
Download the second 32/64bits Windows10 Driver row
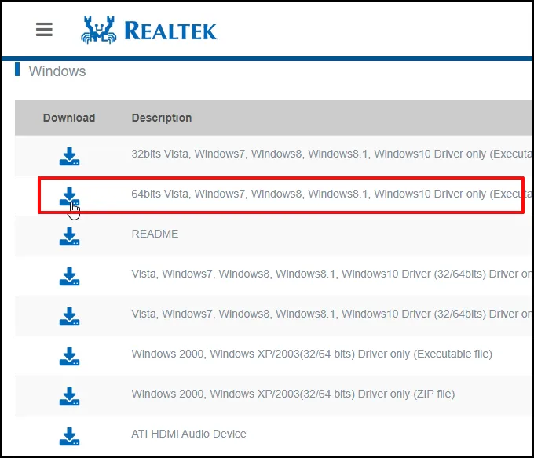click(69, 317)
